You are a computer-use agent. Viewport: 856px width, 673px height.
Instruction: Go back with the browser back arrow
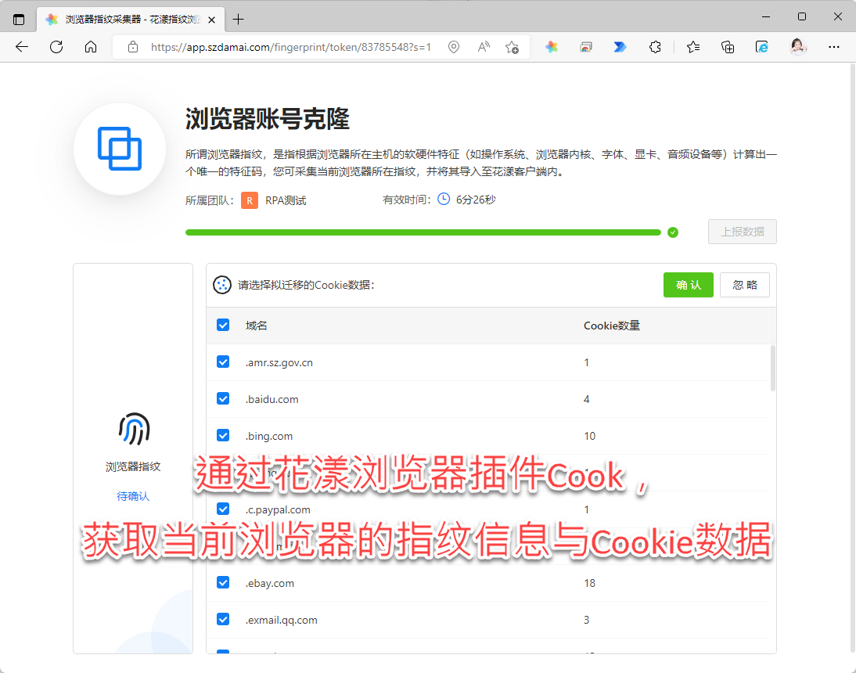(x=22, y=47)
